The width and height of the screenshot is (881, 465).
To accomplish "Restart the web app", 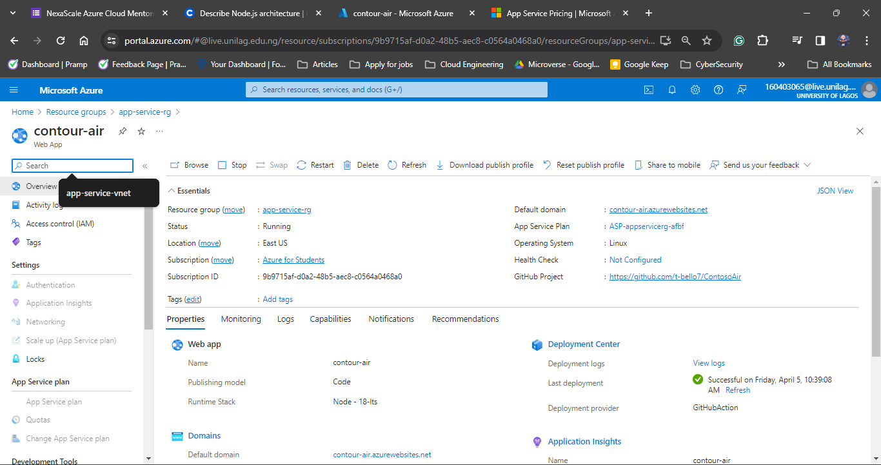I will pyautogui.click(x=315, y=165).
